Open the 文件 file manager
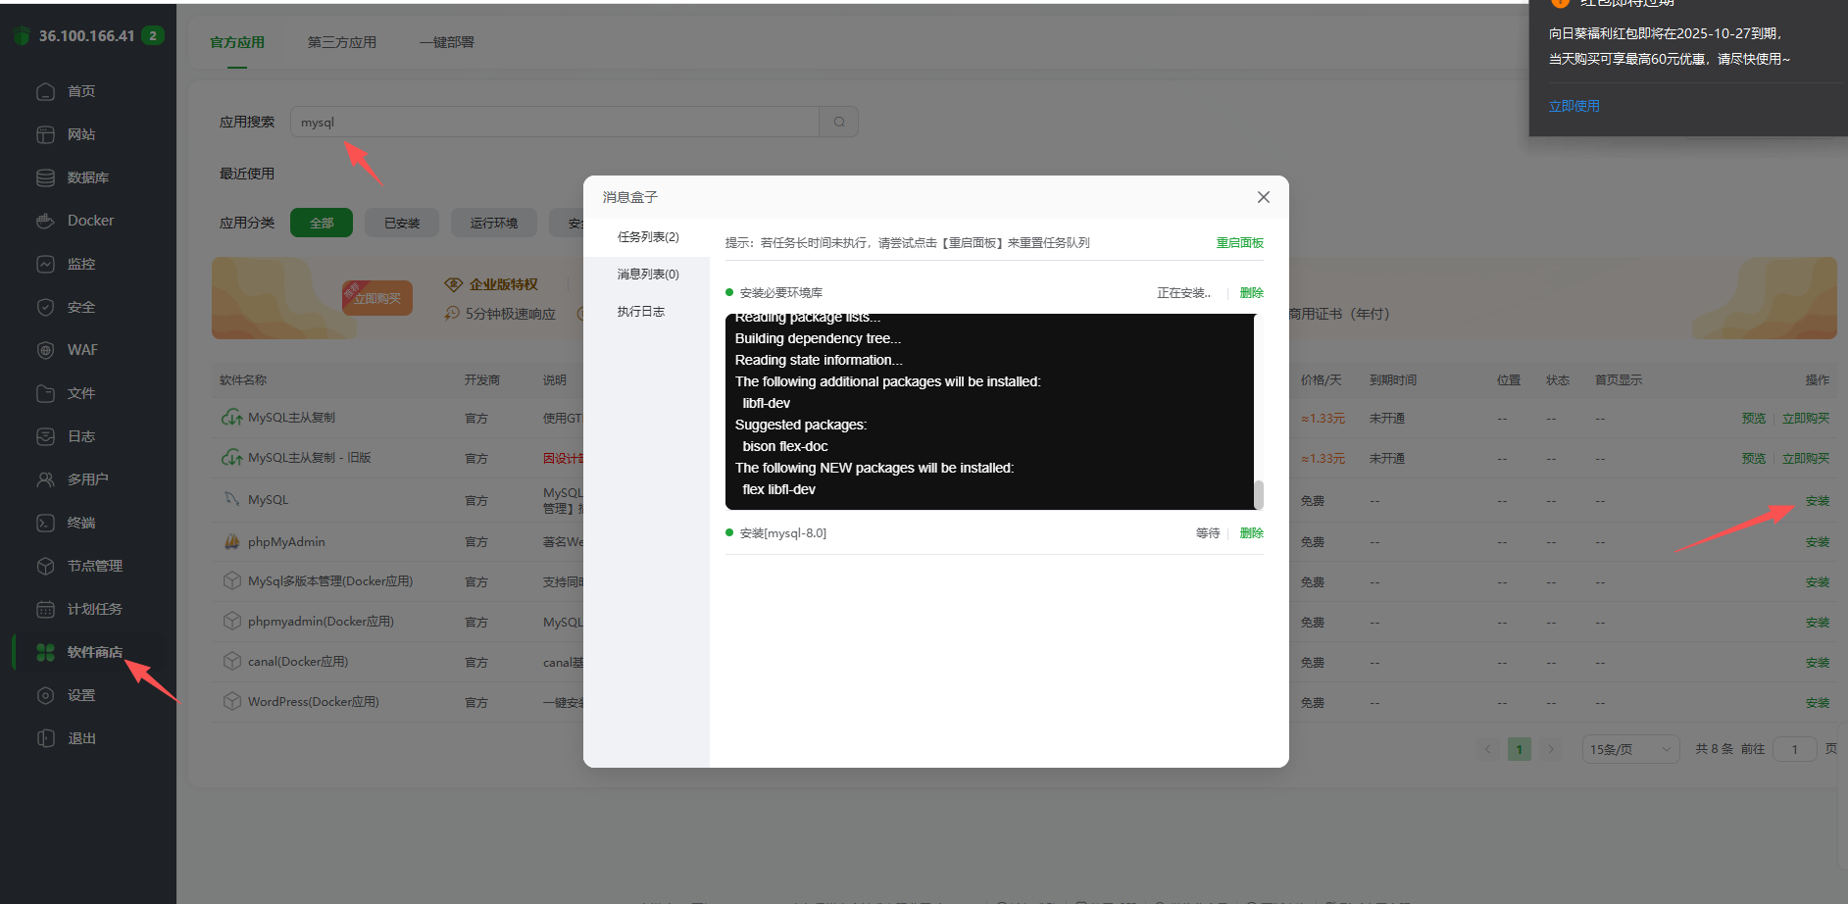1848x904 pixels. pos(82,393)
